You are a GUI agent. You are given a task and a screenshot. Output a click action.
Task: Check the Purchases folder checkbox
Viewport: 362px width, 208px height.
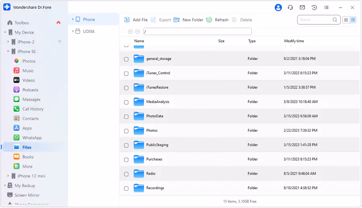126,159
